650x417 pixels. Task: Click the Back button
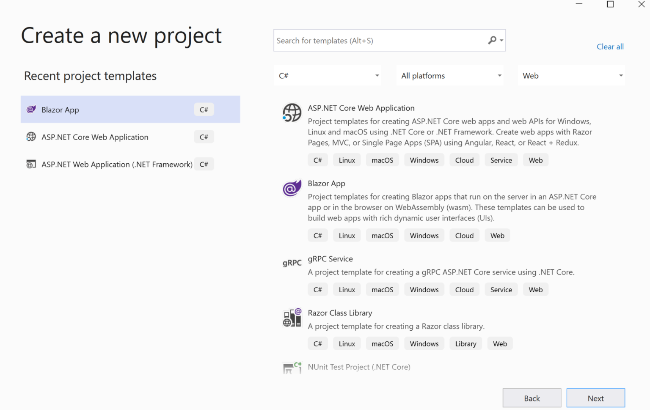[x=532, y=398]
